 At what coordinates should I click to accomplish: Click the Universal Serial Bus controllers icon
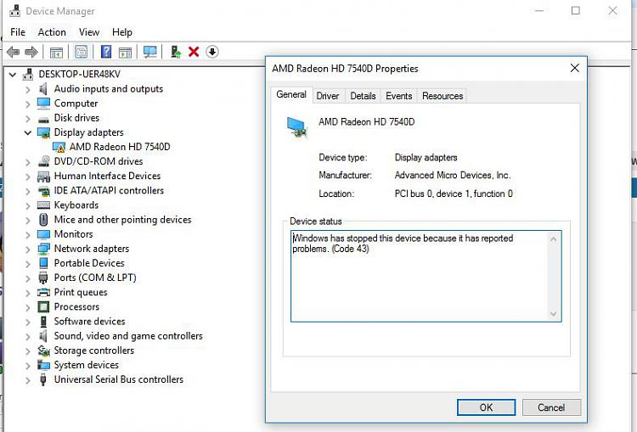tap(43, 379)
